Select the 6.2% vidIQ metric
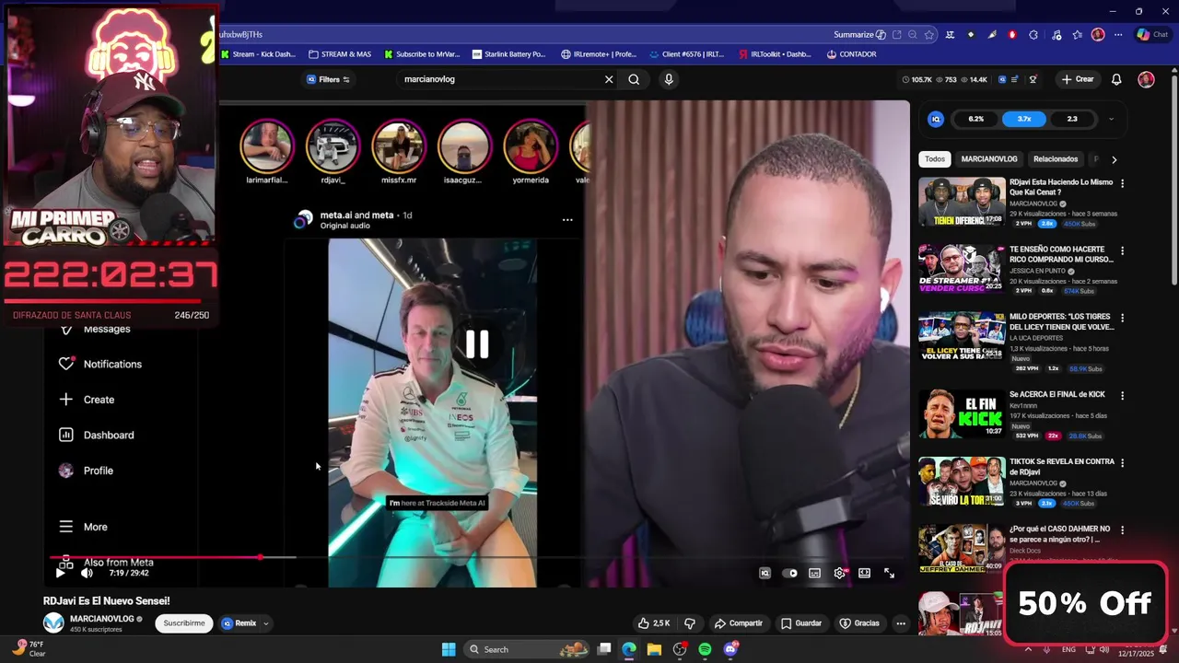Screen dimensions: 1179x663 click(x=976, y=119)
